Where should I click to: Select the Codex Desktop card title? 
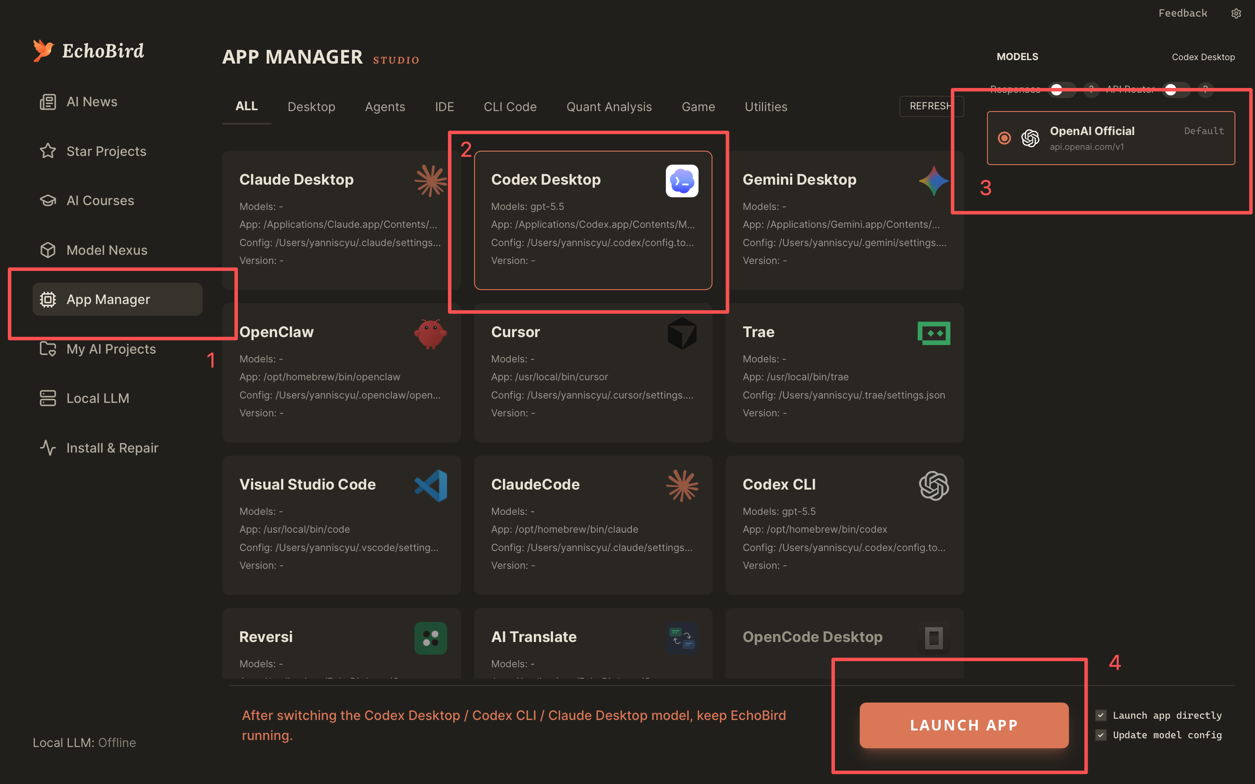[546, 179]
